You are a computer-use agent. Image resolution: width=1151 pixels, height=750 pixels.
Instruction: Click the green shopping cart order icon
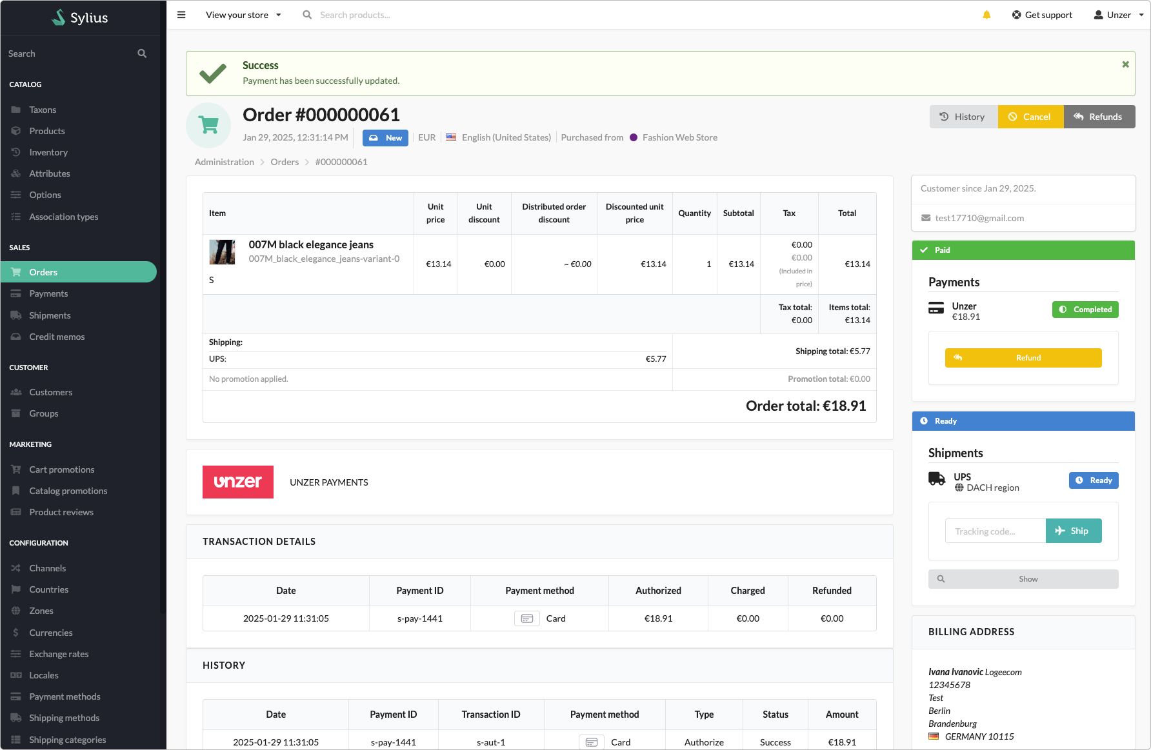tap(208, 125)
